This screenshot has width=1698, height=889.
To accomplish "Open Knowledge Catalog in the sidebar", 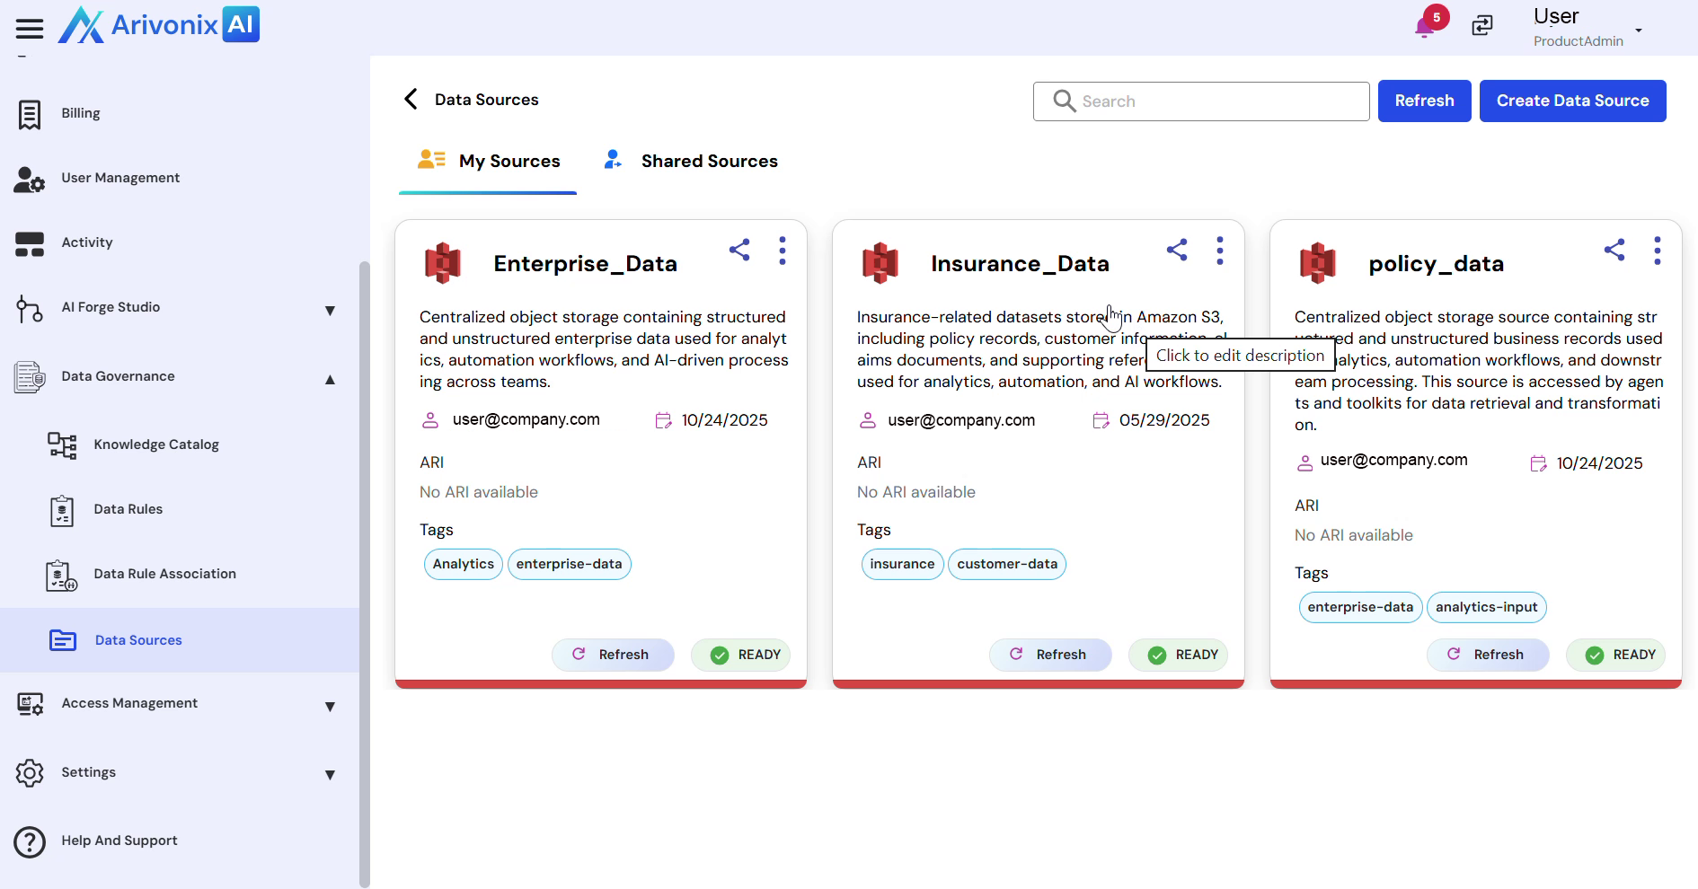I will pos(156,444).
